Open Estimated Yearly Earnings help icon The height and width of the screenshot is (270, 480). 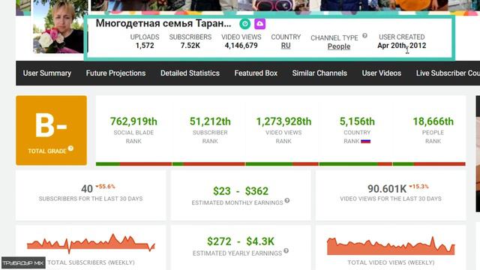[x=286, y=250]
